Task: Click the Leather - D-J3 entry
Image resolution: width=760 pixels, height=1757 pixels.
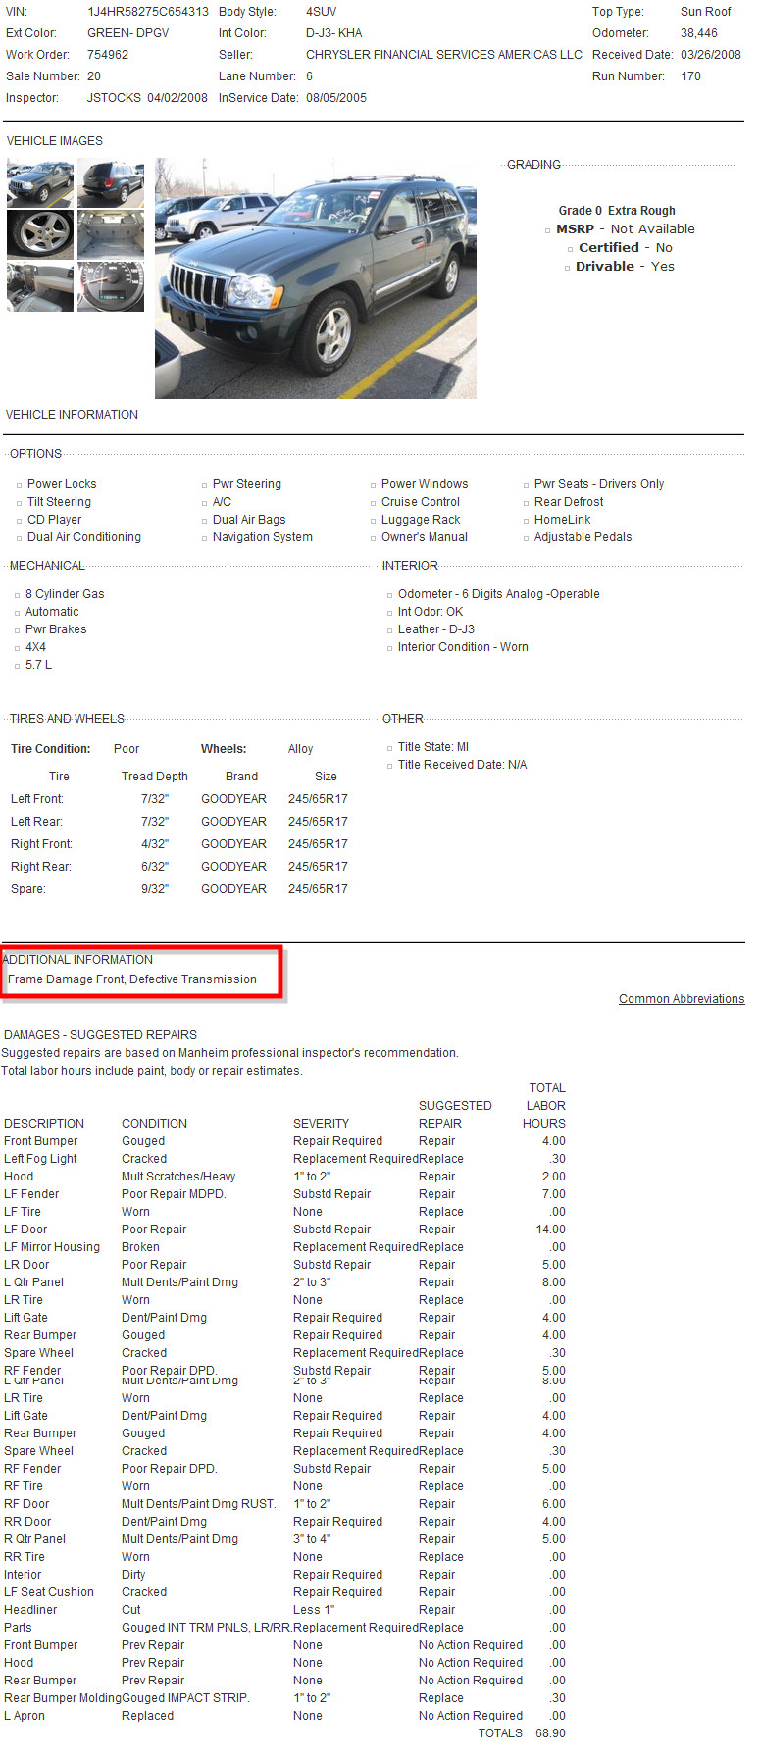Action: (436, 629)
